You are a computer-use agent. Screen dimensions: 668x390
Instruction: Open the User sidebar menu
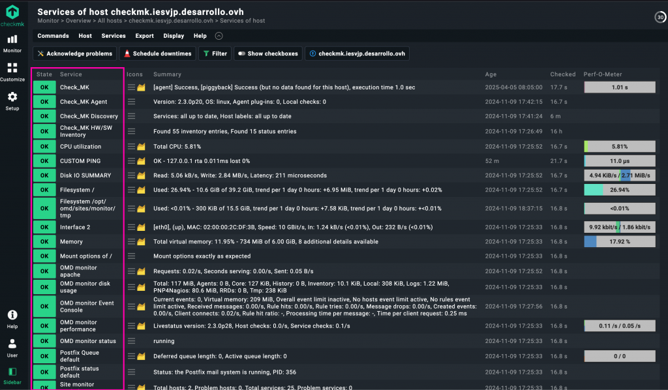[x=12, y=347]
